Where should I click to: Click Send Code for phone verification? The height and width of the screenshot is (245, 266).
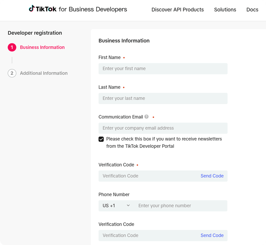[212, 235]
